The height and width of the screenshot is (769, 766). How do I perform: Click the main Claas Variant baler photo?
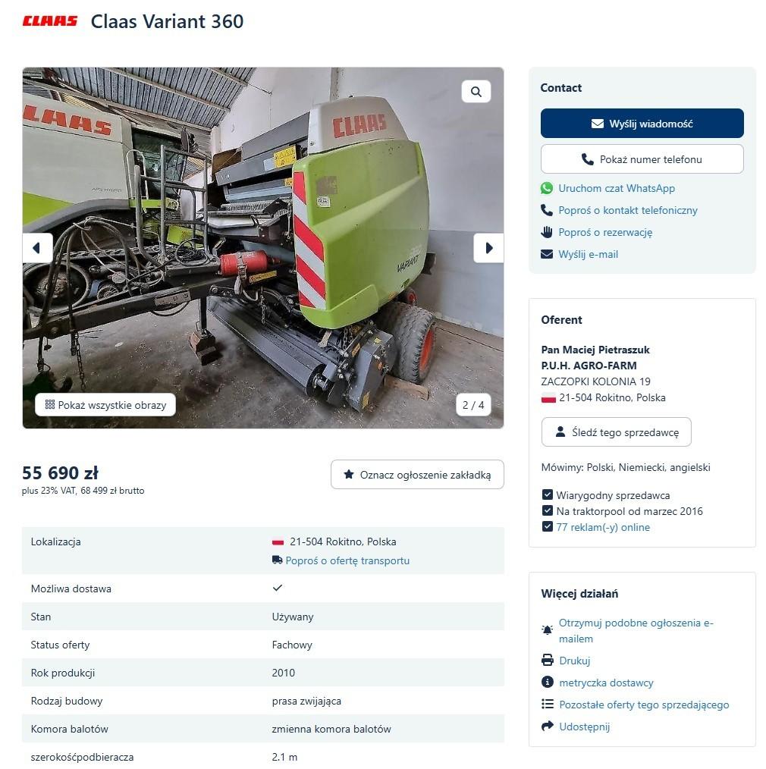263,248
